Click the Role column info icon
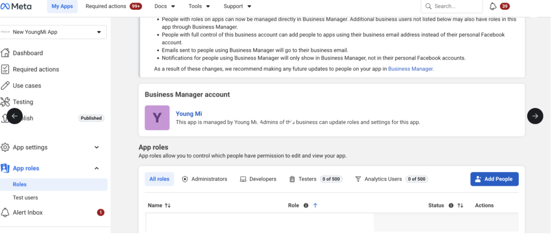 [306, 205]
